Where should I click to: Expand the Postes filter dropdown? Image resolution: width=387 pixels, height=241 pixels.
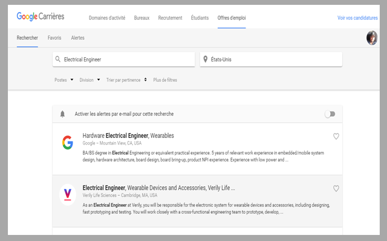pos(63,80)
